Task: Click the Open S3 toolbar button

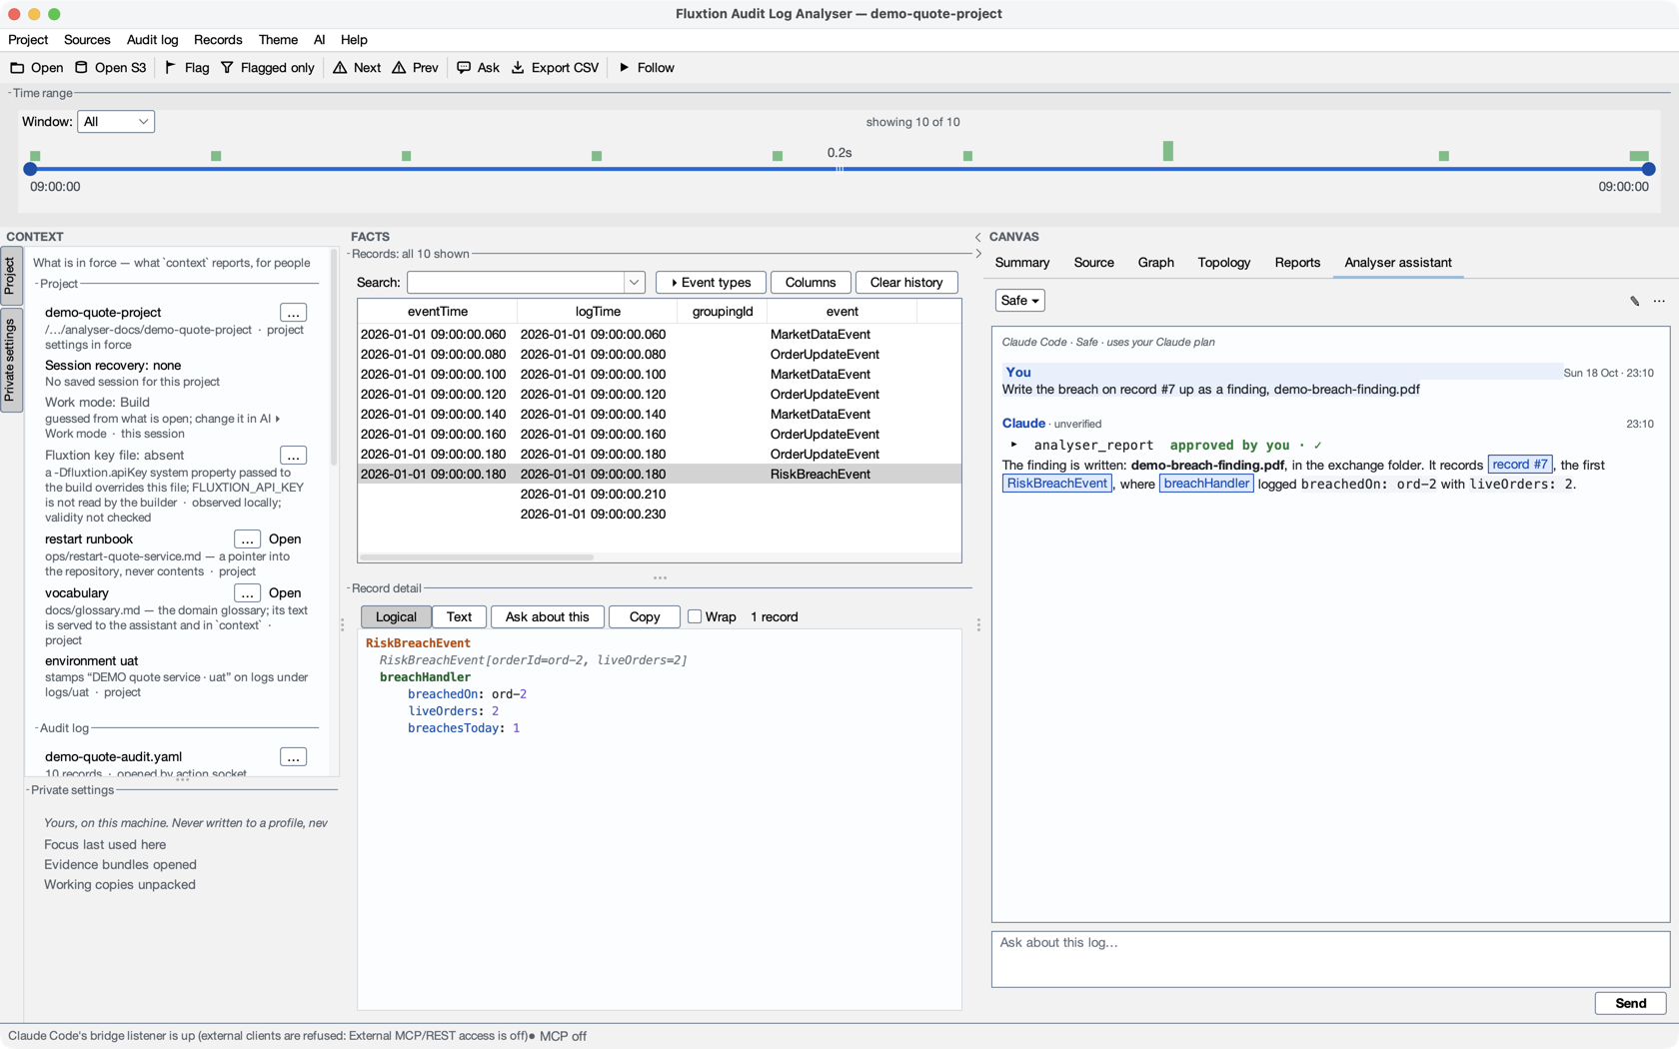Action: tap(110, 68)
